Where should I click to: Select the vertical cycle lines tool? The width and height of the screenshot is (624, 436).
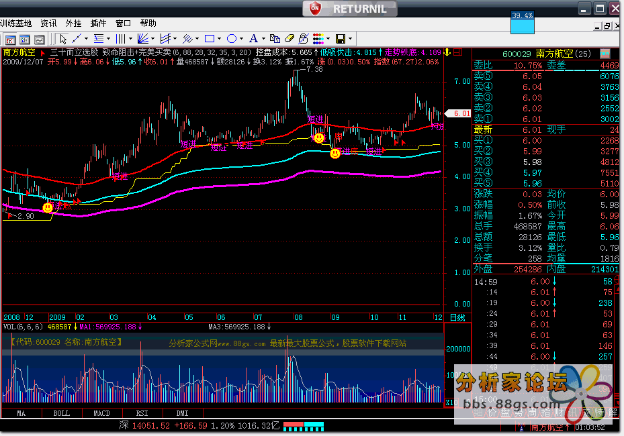[121, 38]
